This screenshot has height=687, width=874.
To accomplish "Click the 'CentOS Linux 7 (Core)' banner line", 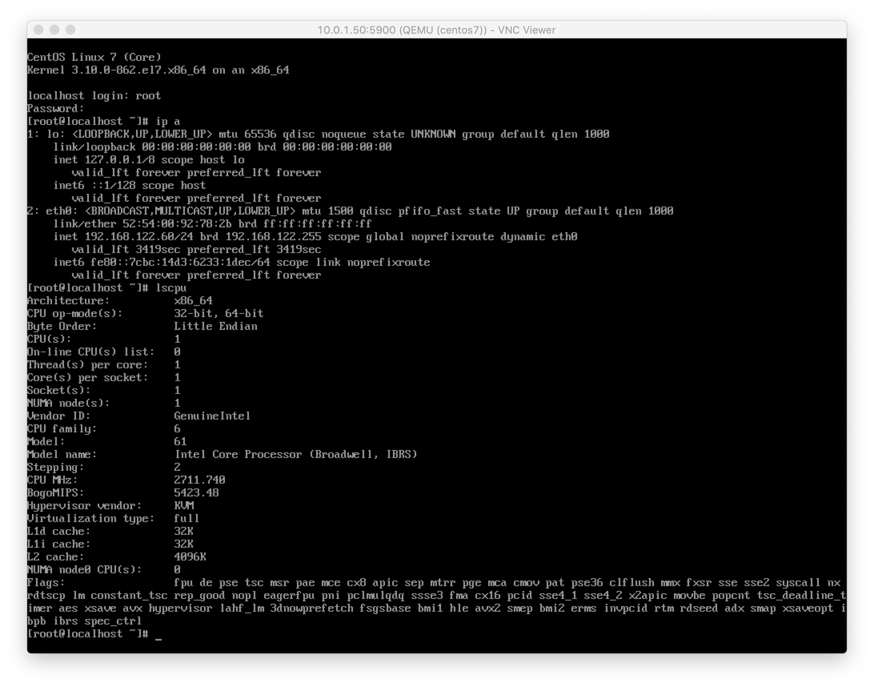I will [x=94, y=58].
